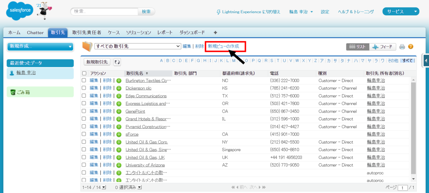Click the green plus icon for Dickenson plc
429x193 pixels.
119,88
